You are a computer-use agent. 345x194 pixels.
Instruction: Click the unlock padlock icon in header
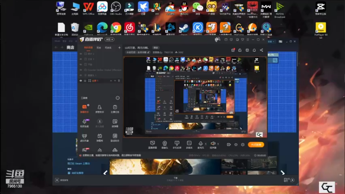240,50
